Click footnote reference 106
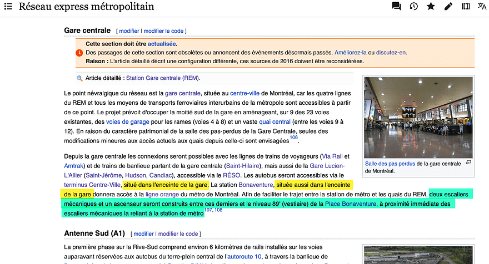Image resolution: width=489 pixels, height=264 pixels. (293, 138)
